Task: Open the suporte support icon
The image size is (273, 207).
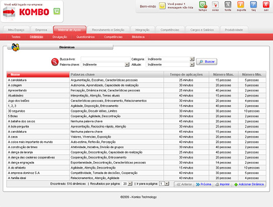Action: (x=241, y=5)
